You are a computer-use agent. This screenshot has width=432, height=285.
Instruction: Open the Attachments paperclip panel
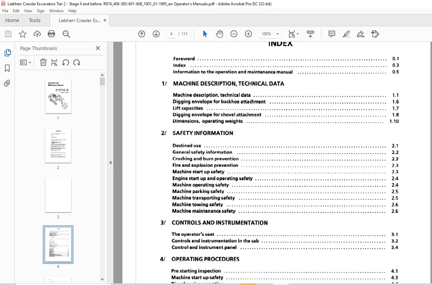point(7,83)
